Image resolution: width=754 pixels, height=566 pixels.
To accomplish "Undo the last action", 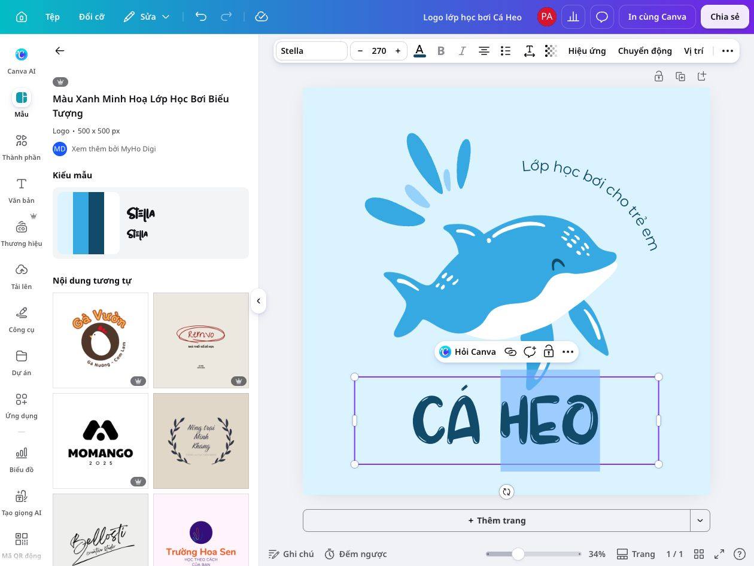I will [201, 17].
